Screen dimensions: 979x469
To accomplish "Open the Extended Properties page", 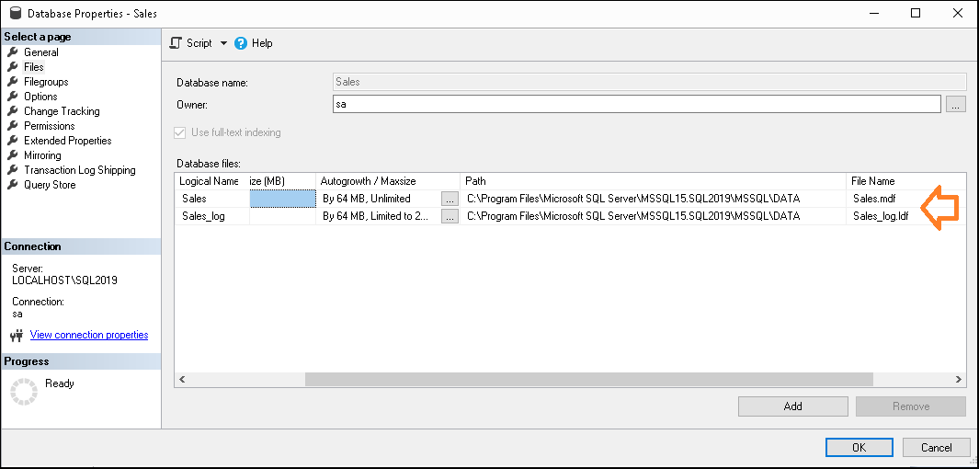I will [67, 141].
